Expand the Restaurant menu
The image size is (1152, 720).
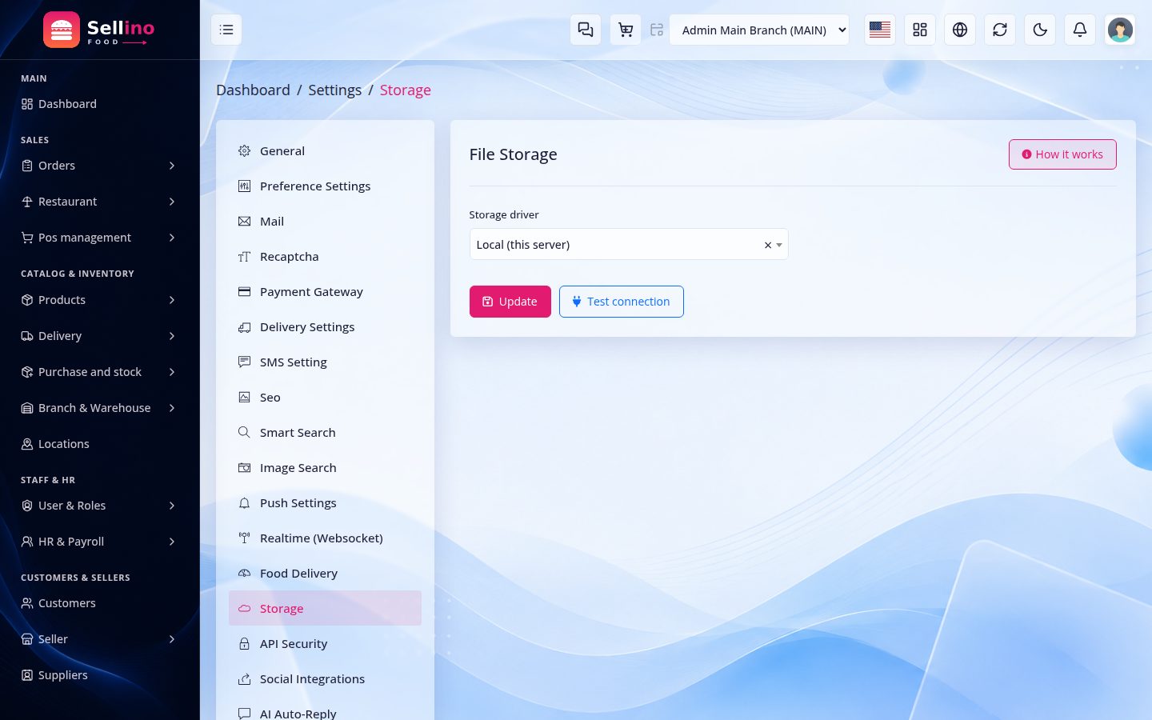pyautogui.click(x=99, y=202)
